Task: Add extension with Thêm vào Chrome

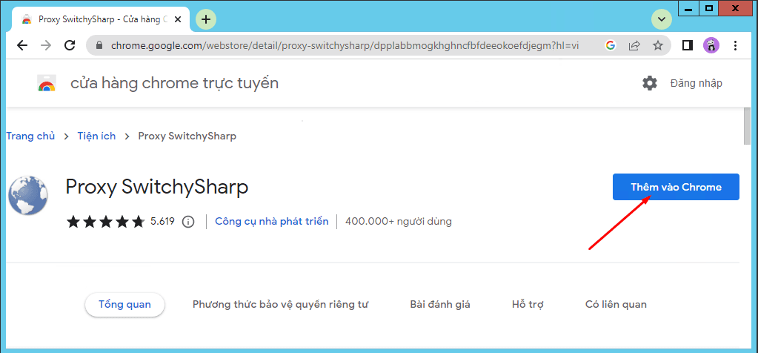Action: coord(676,187)
